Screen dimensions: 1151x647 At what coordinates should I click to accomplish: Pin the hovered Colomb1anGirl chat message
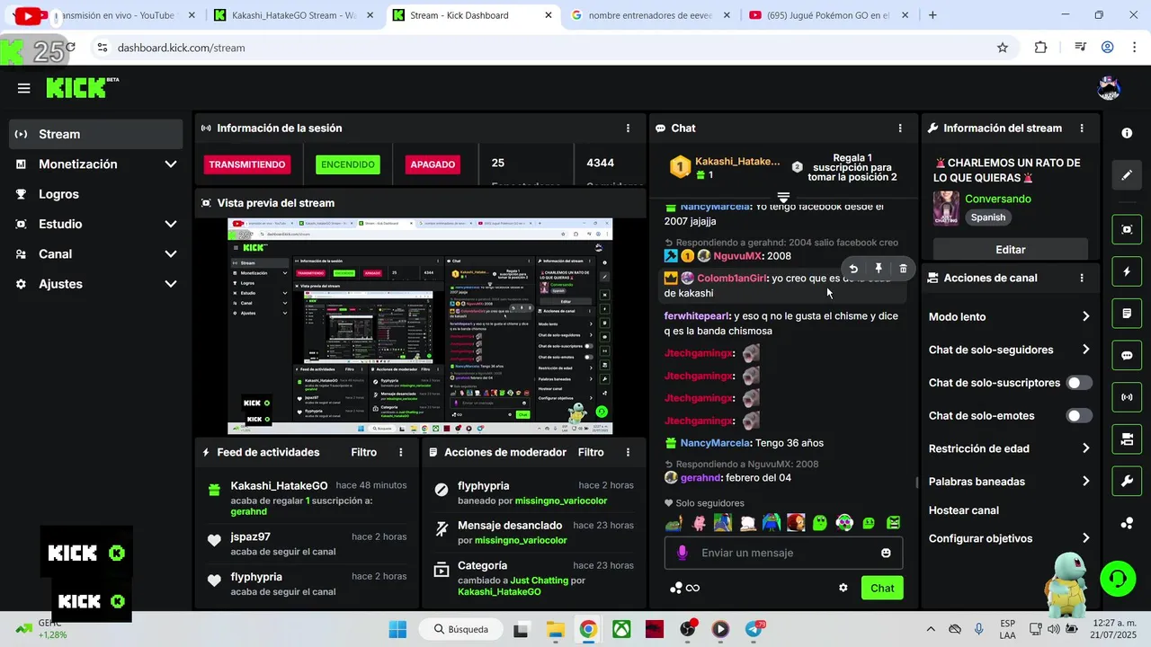tap(879, 269)
